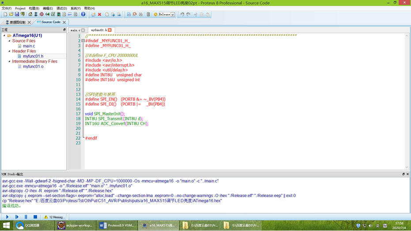The width and height of the screenshot is (411, 231).
Task: Go to the Home page icon
Action: pyautogui.click(x=30, y=15)
